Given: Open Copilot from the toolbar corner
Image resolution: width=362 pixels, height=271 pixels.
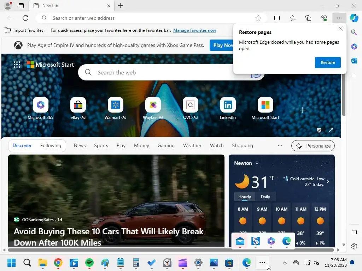Looking at the screenshot, I should click(354, 18).
